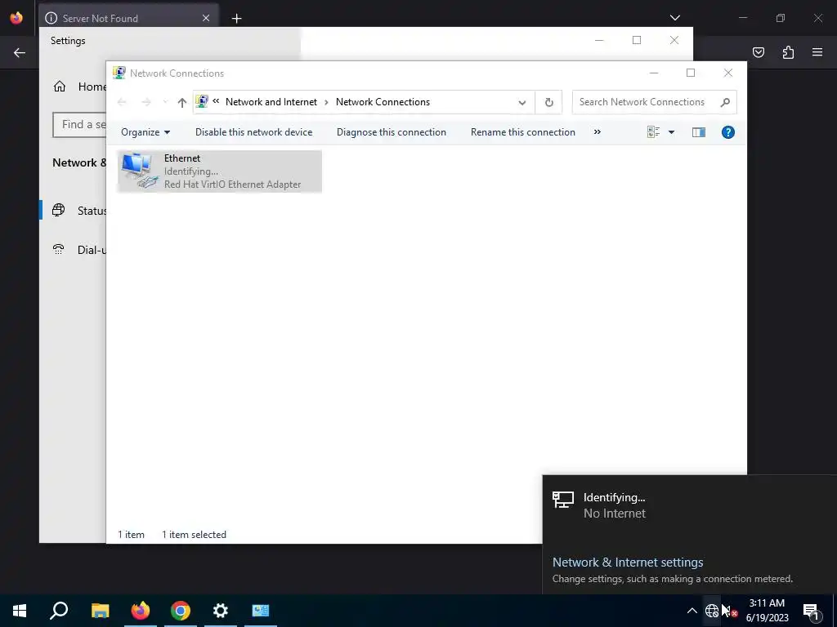
Task: Open Firefox application menu
Action: pyautogui.click(x=817, y=52)
